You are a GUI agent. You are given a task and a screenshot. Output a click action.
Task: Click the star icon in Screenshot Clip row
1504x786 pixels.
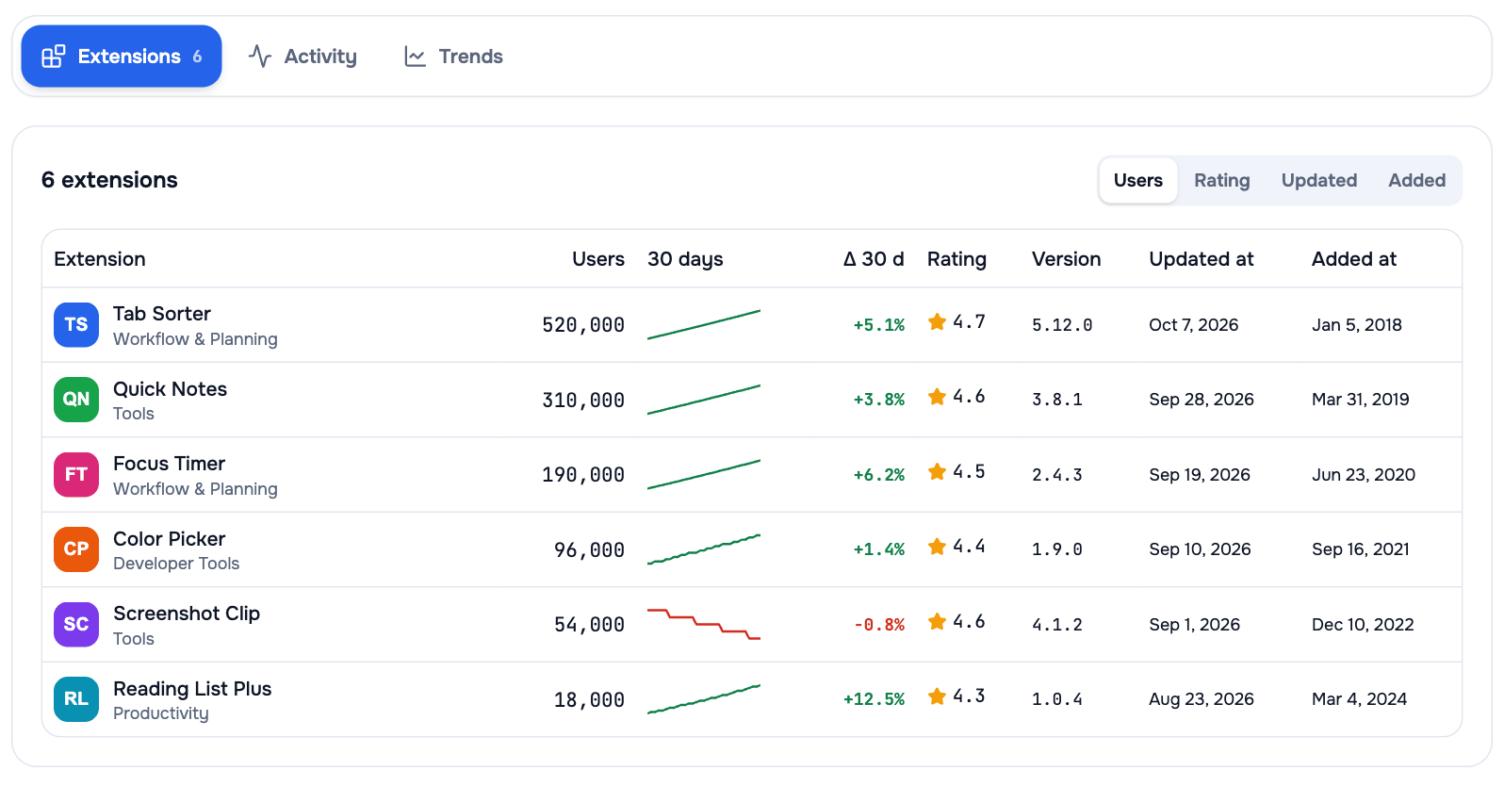tap(937, 621)
